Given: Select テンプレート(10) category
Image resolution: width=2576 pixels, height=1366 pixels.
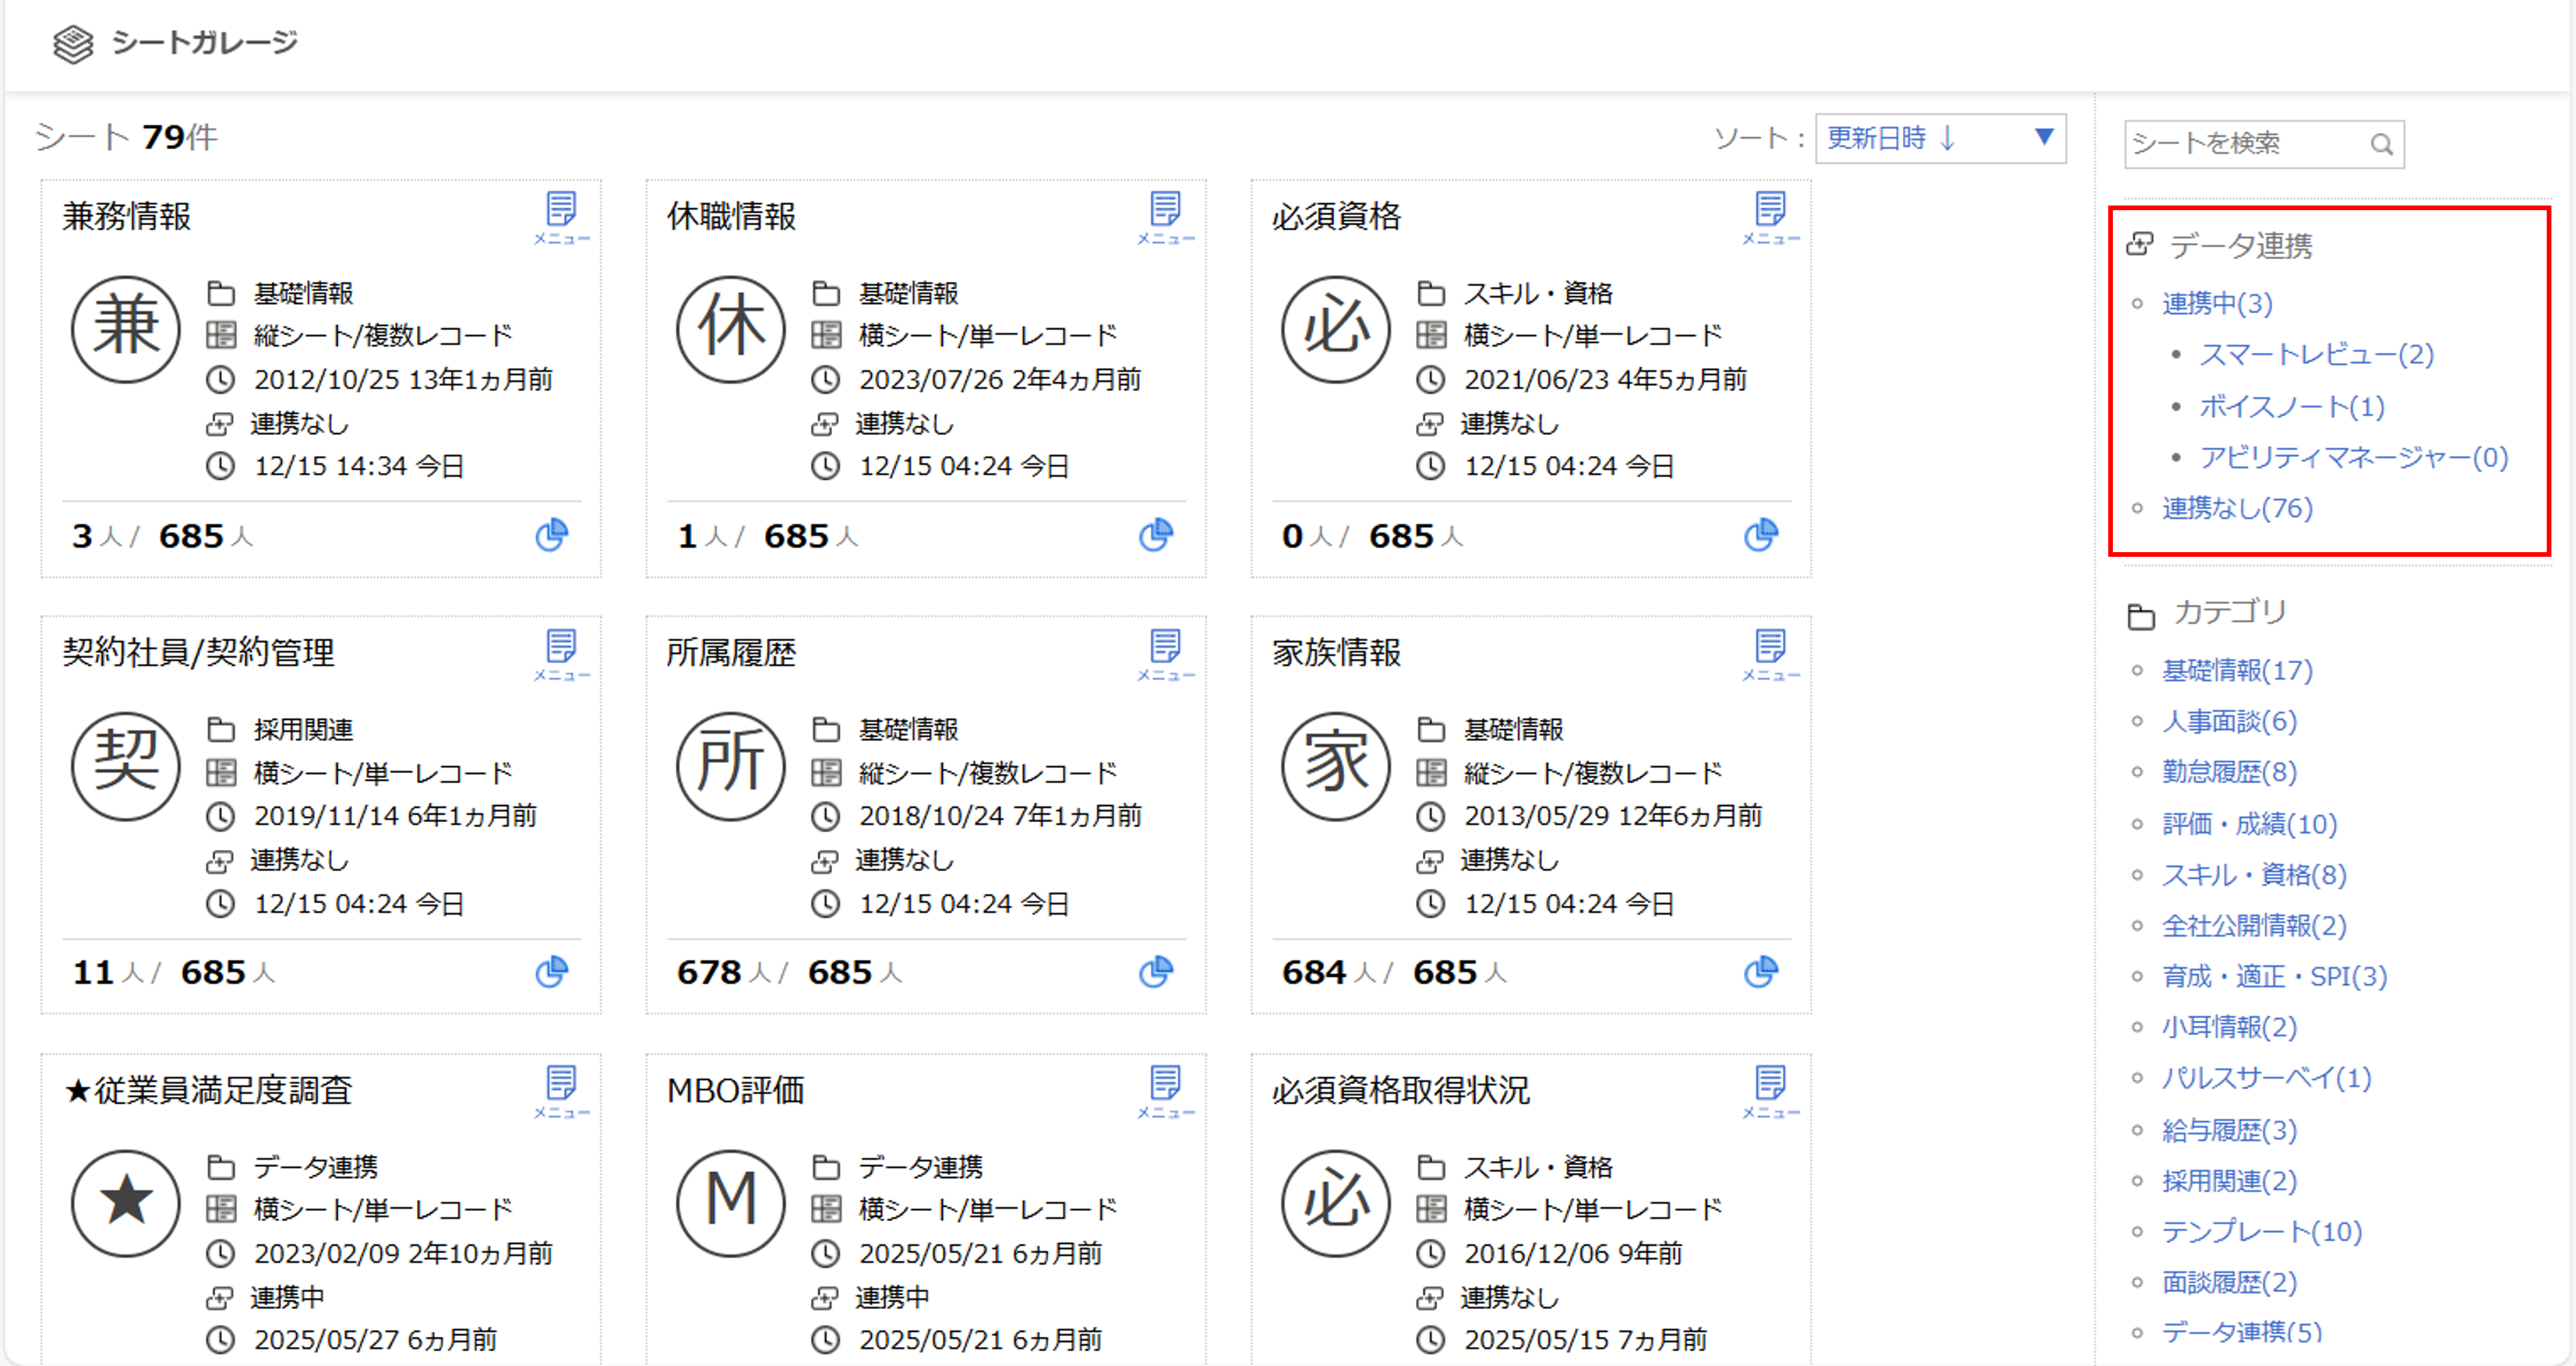Looking at the screenshot, I should coord(2261,1231).
